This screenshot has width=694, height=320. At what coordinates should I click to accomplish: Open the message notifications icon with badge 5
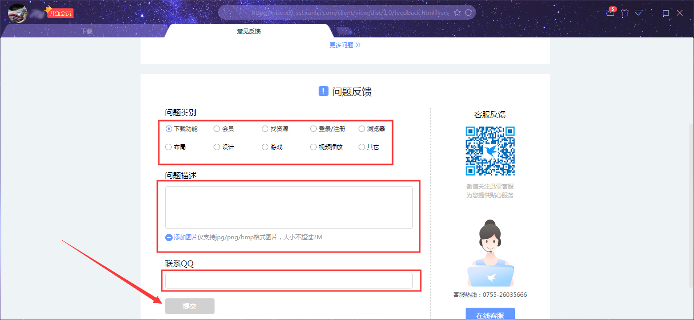610,13
